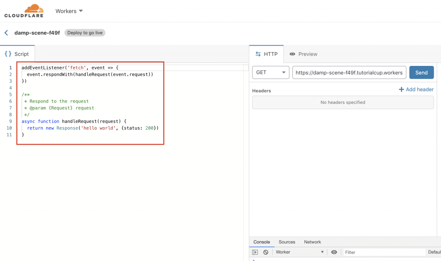
Task: Open the Default log levels dropdown
Action: [435, 252]
